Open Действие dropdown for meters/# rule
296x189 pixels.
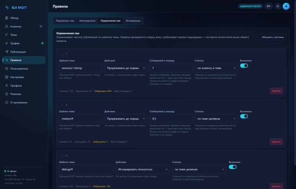point(126,119)
